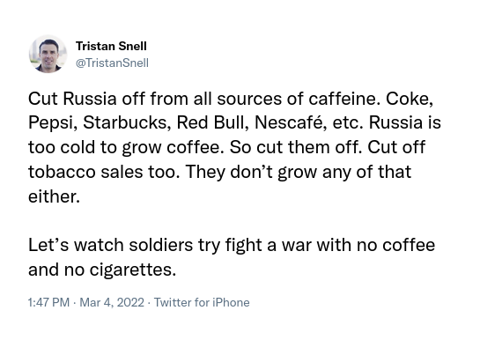
Task: Click the display name Tristan Snell
Action: (x=111, y=46)
